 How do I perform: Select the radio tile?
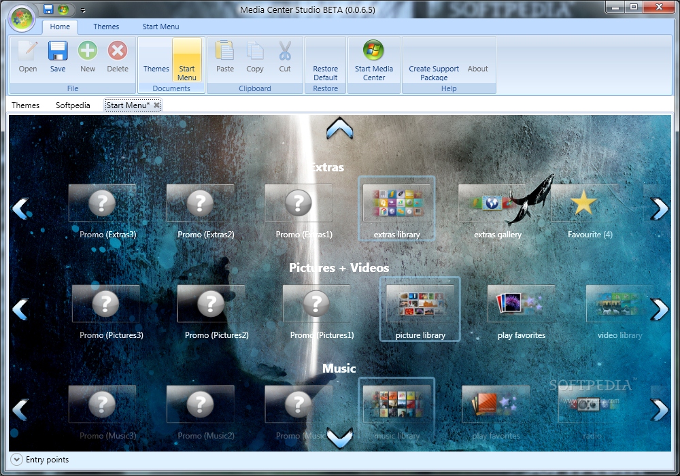[592, 413]
